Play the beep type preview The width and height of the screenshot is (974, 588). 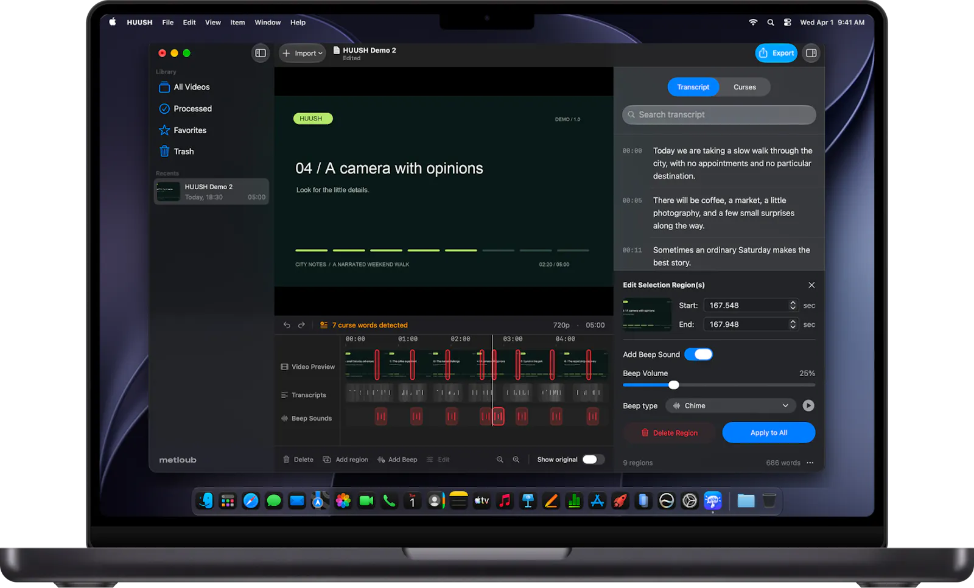tap(808, 406)
